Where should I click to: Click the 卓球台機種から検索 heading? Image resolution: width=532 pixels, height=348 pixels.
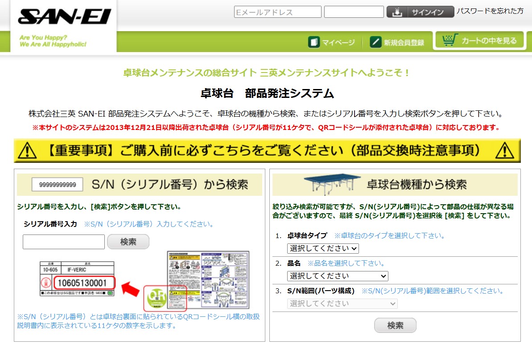[417, 185]
